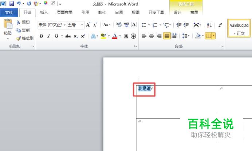Click the Decrease Indent icon
This screenshot has width=252, height=151.
pos(179,25)
